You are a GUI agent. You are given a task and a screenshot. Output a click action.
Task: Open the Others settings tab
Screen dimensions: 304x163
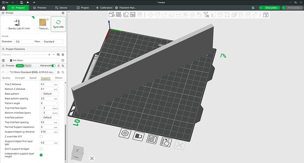point(59,78)
